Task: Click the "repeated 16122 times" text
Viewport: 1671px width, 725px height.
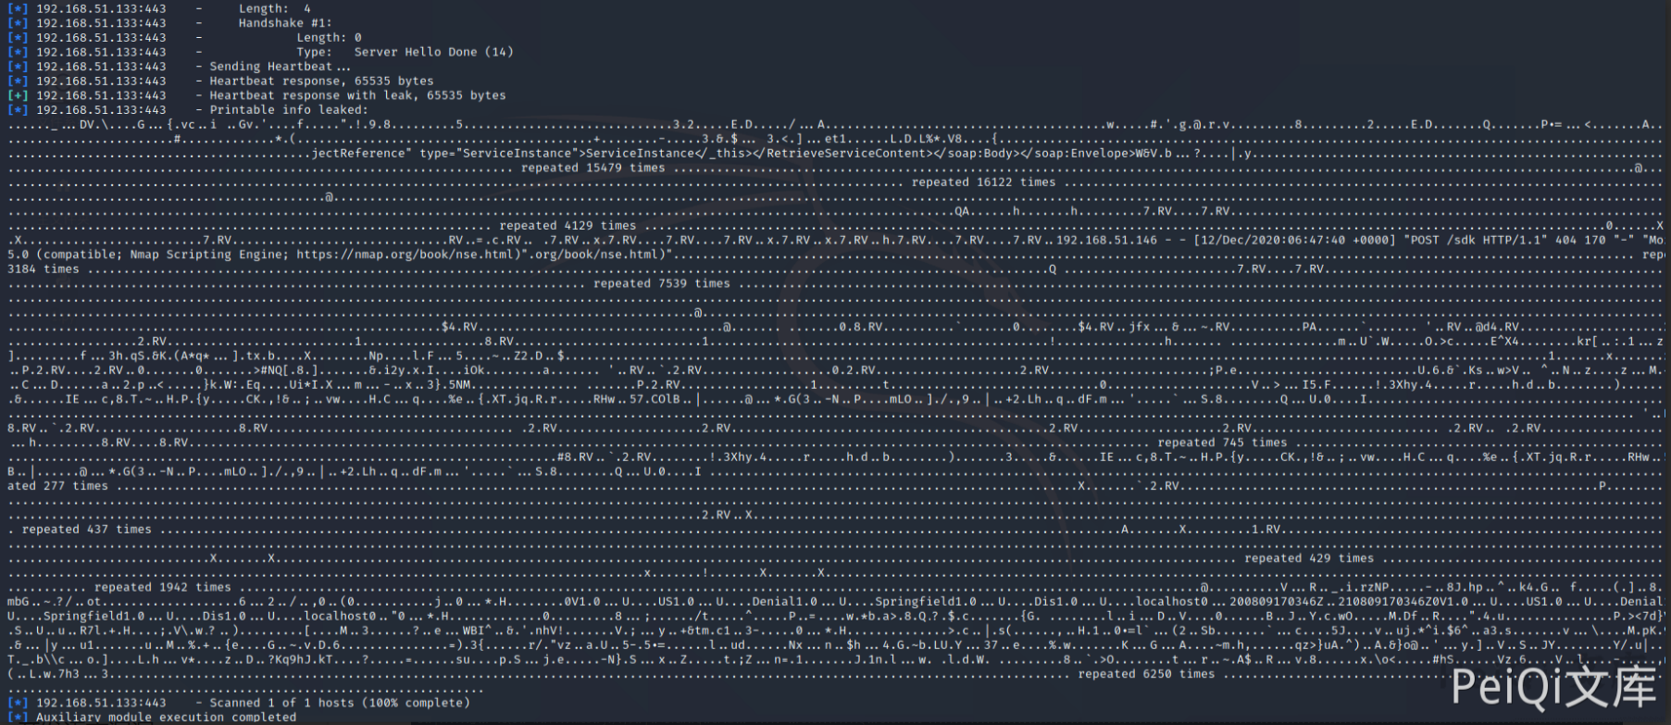Action: point(983,182)
